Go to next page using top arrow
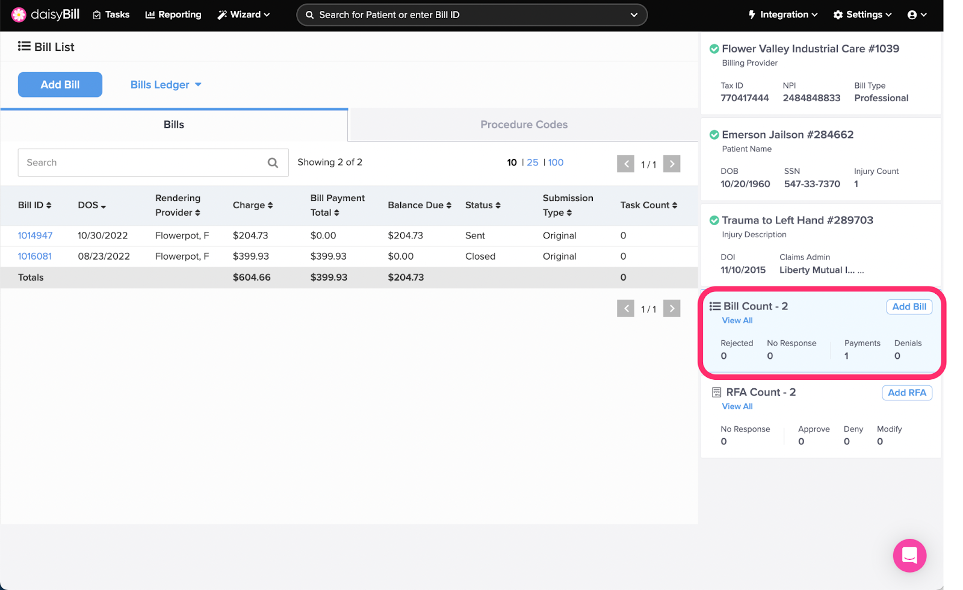The height and width of the screenshot is (590, 963). point(672,164)
